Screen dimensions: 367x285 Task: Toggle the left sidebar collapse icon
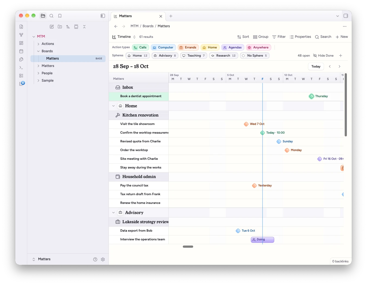(x=103, y=16)
